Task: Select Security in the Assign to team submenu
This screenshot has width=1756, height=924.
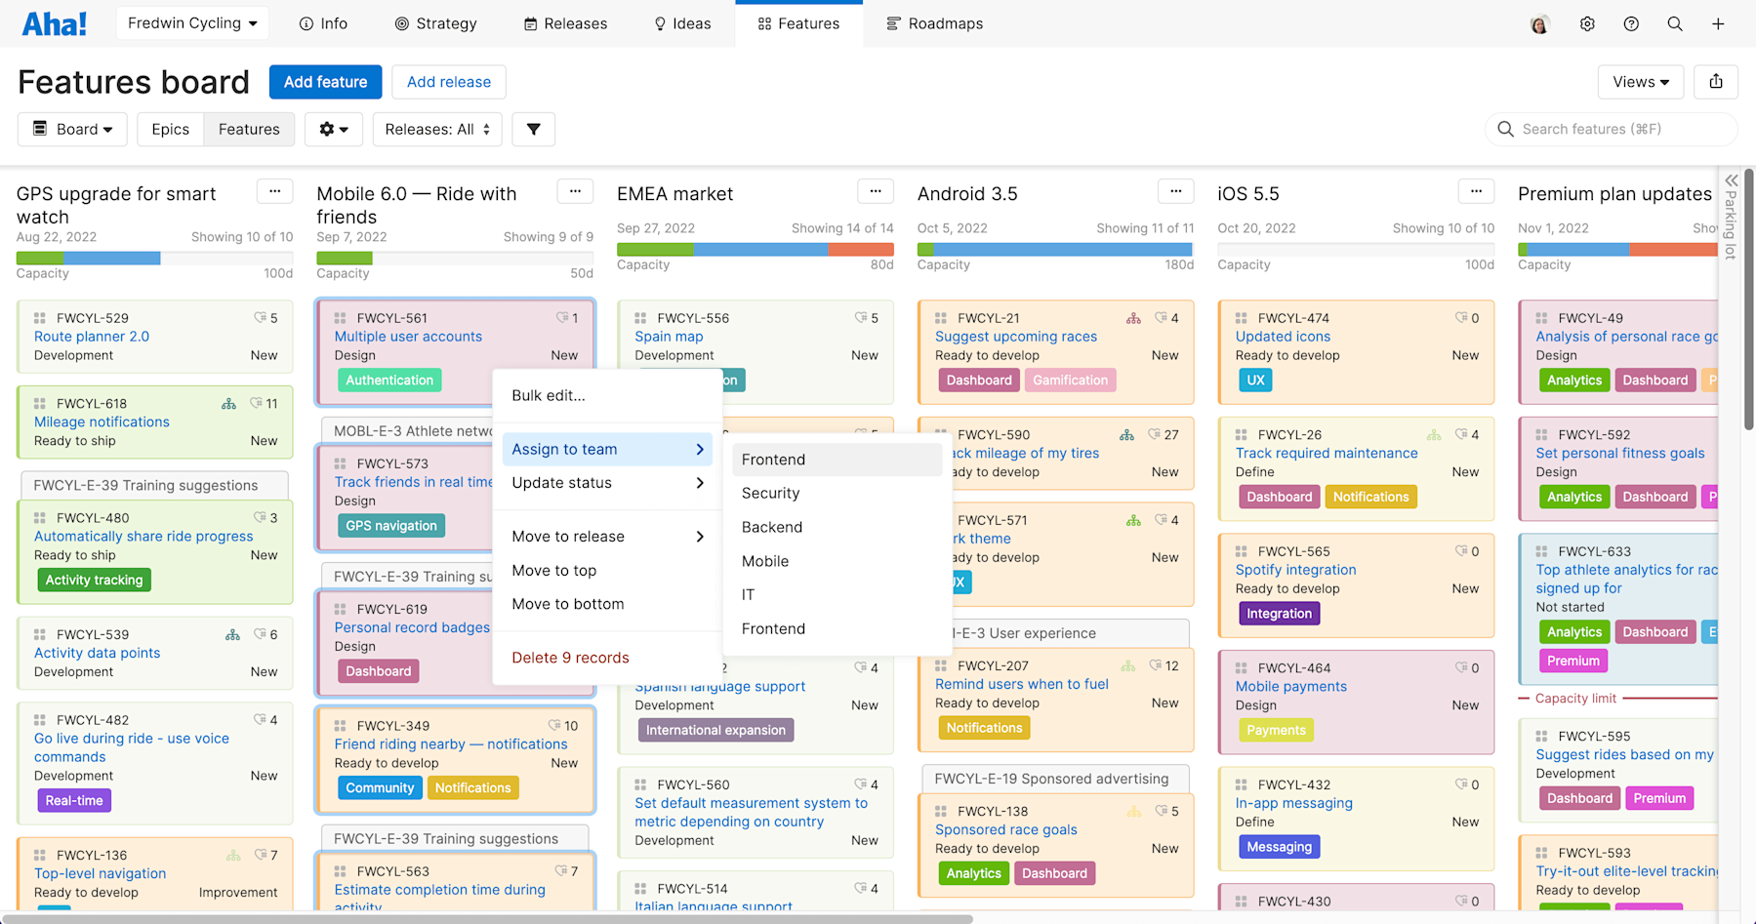Action: [x=770, y=493]
